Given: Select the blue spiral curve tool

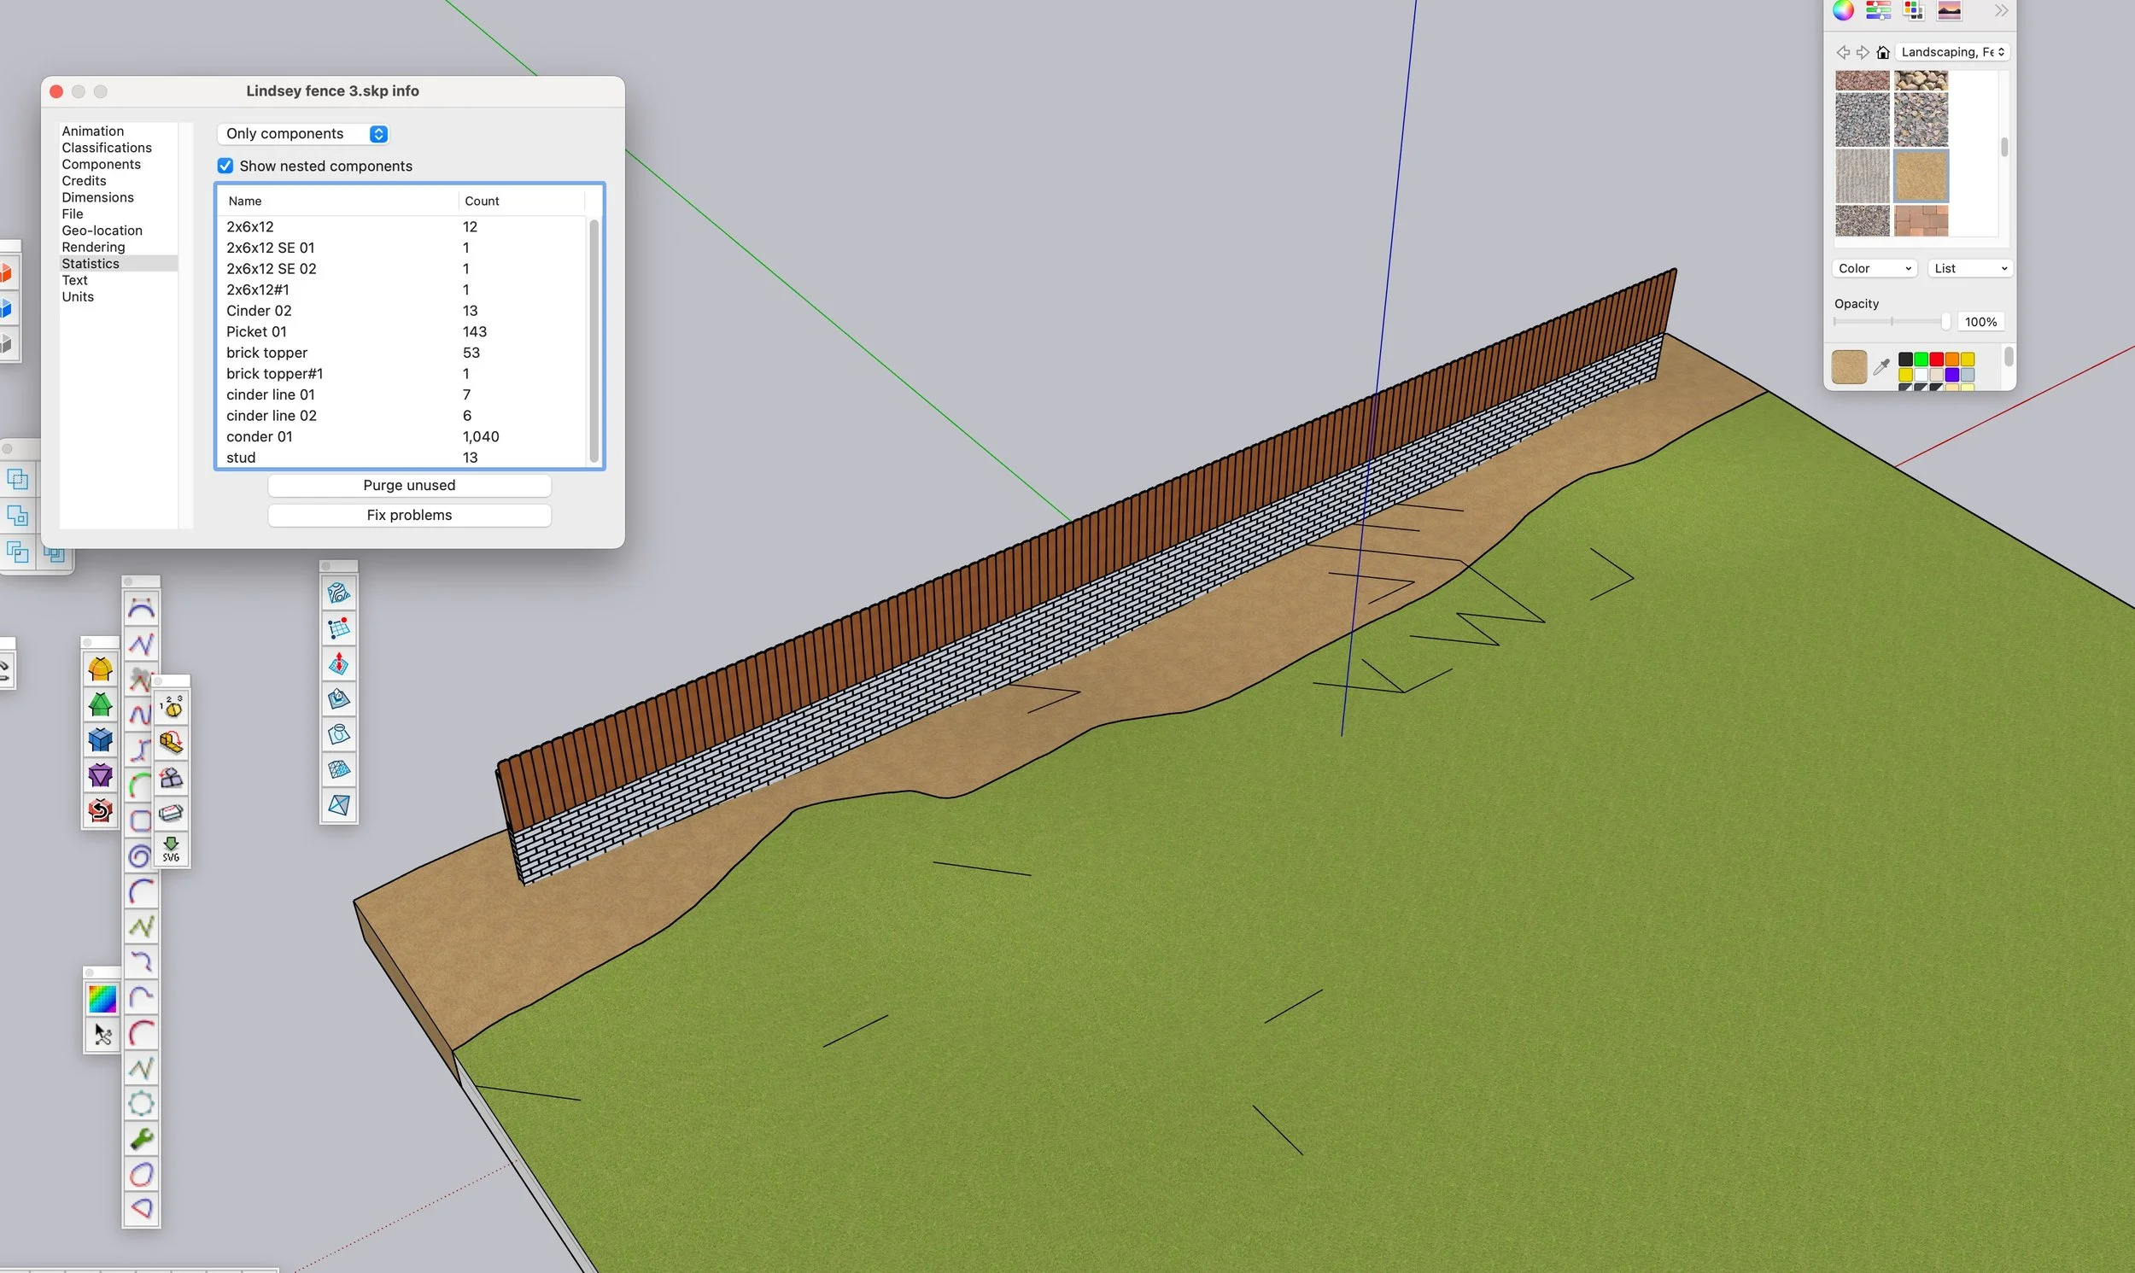Looking at the screenshot, I should pos(140,855).
